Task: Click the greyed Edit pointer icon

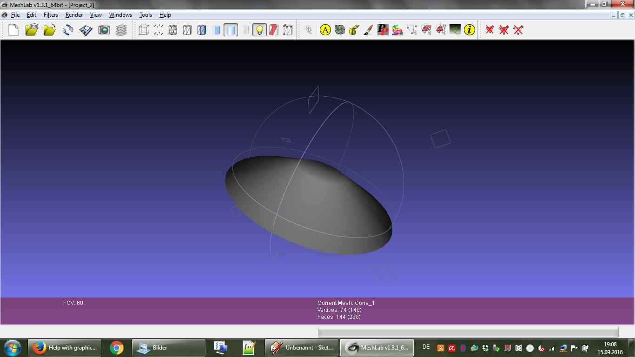Action: [x=308, y=30]
